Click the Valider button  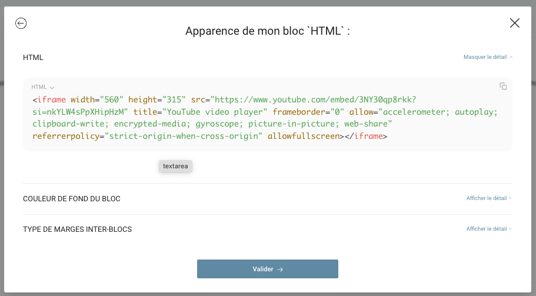tap(267, 269)
